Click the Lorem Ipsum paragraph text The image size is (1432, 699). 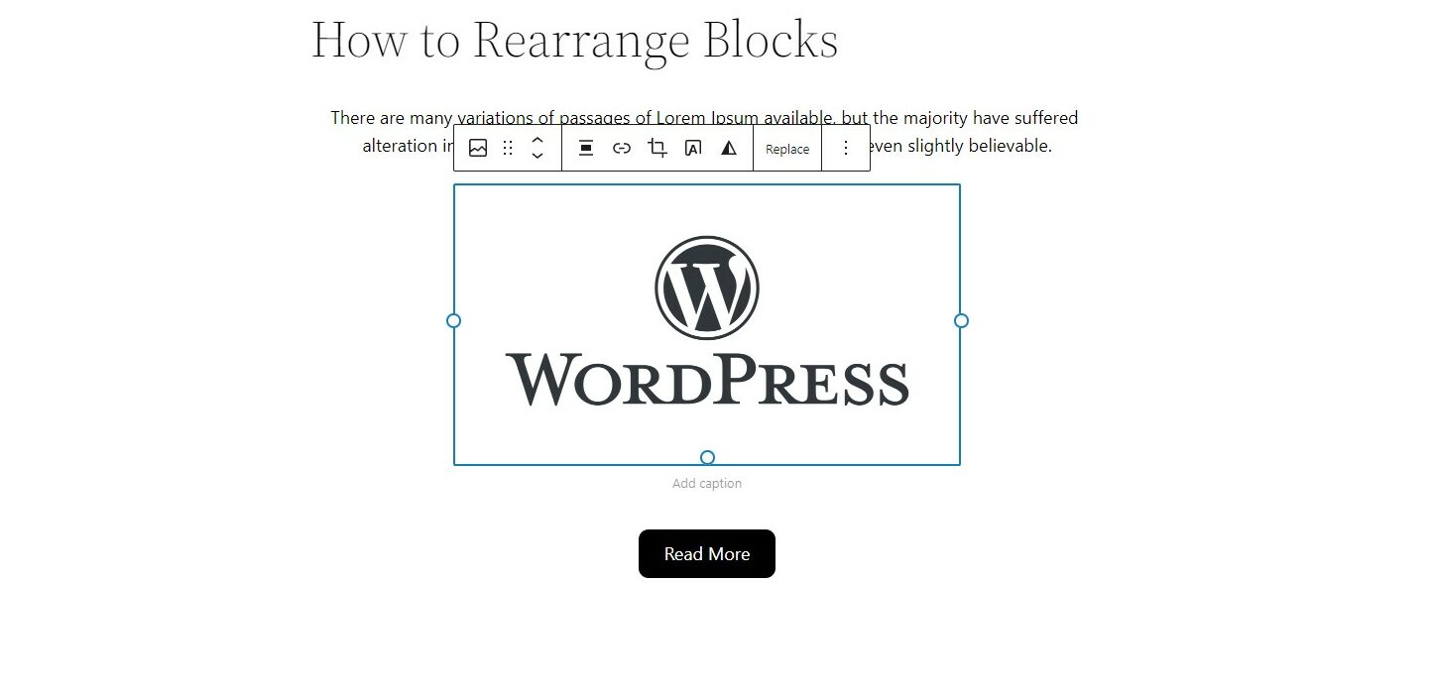tap(704, 132)
